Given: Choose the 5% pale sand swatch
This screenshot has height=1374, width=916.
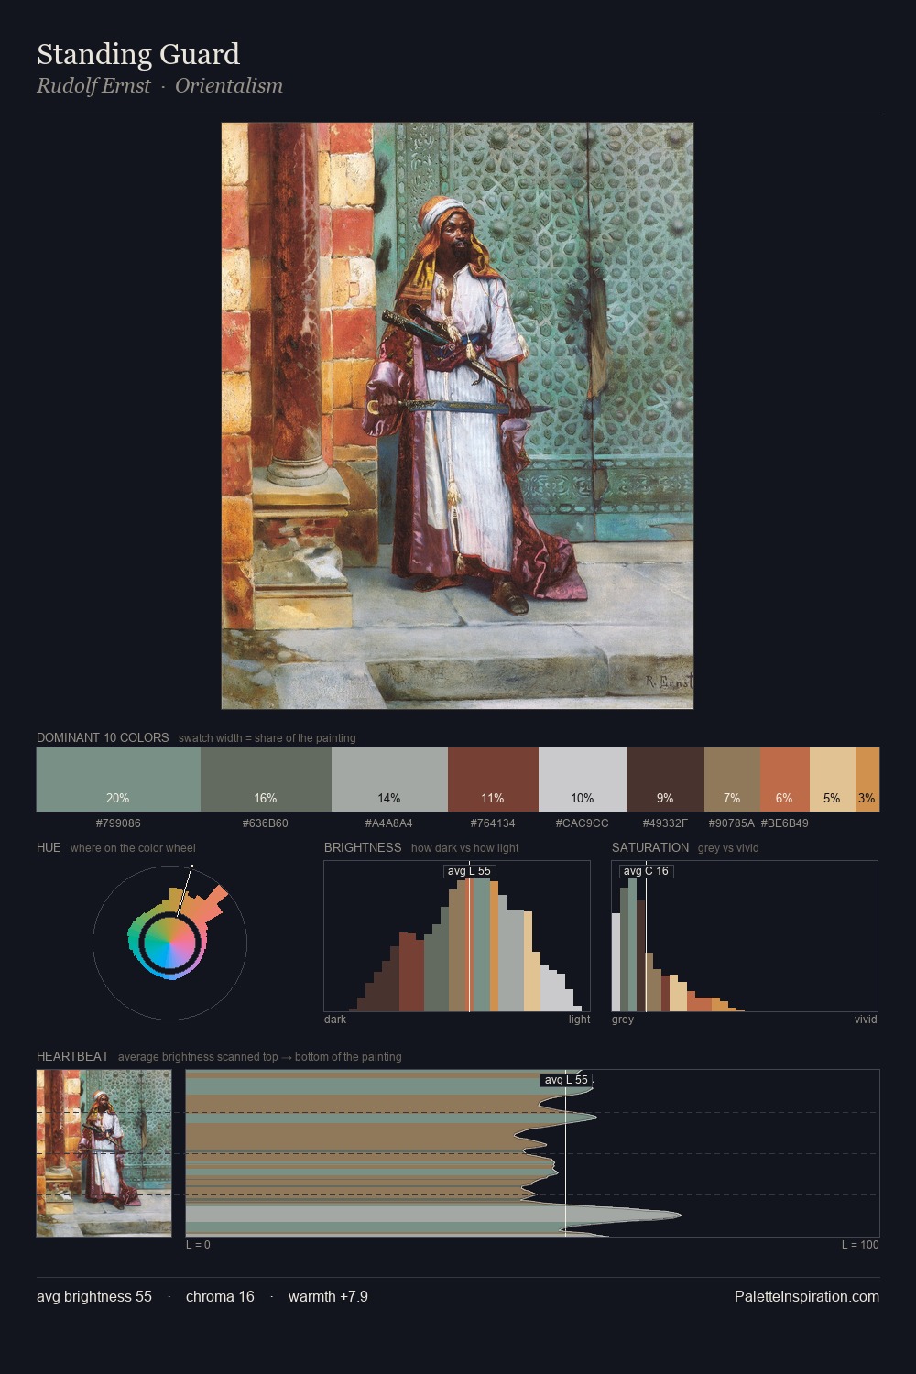Looking at the screenshot, I should click(x=833, y=780).
